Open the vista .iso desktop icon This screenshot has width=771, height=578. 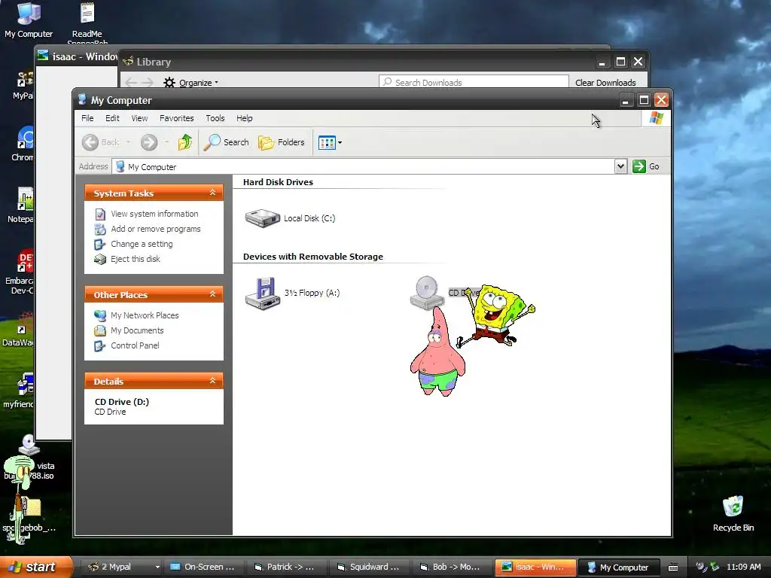tap(29, 457)
